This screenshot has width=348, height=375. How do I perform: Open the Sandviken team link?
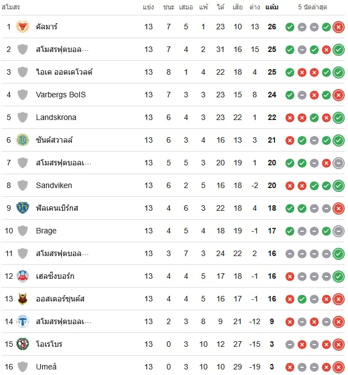click(x=54, y=185)
